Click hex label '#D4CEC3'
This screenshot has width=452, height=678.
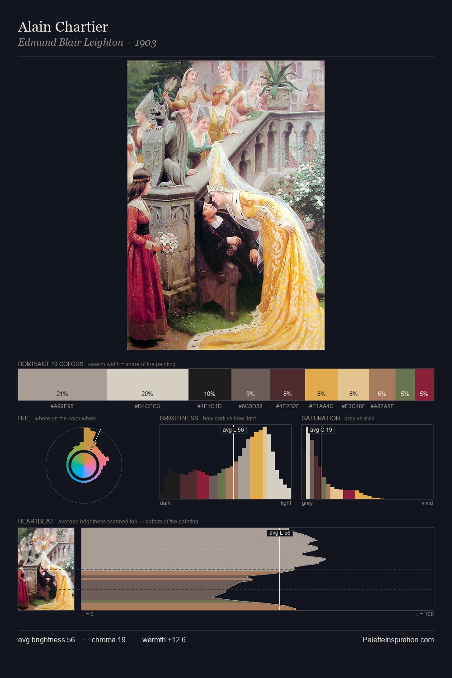(147, 406)
